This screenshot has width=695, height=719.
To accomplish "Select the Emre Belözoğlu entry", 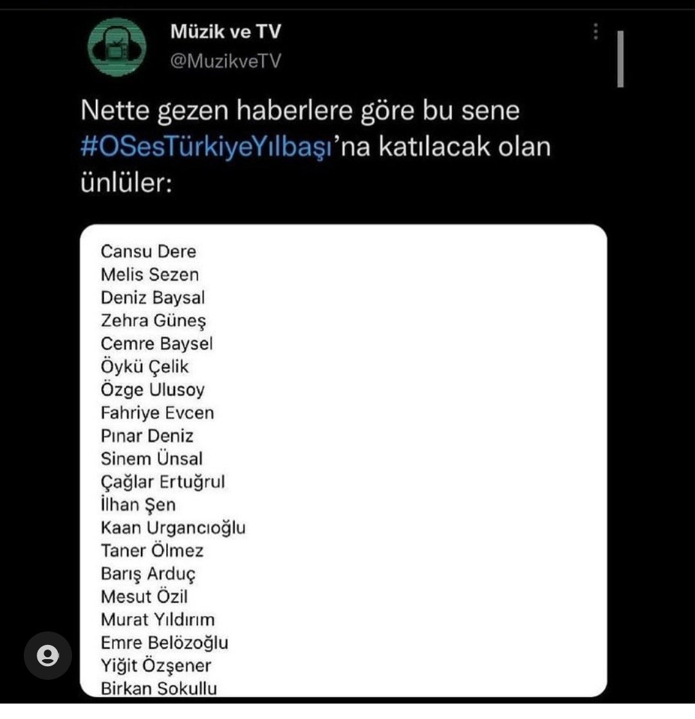I will [164, 642].
